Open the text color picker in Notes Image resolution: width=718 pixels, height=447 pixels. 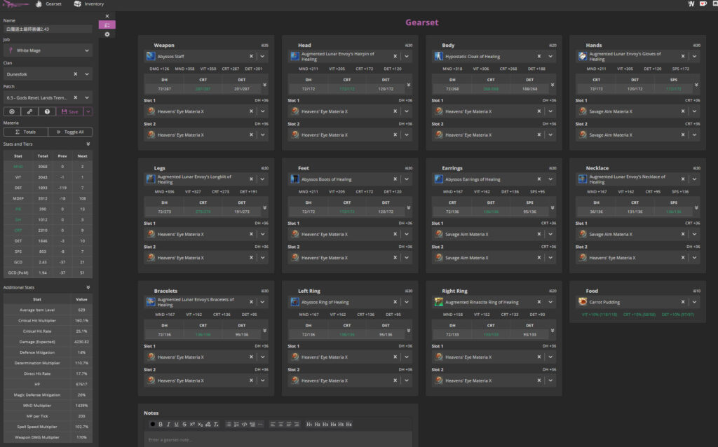(152, 424)
